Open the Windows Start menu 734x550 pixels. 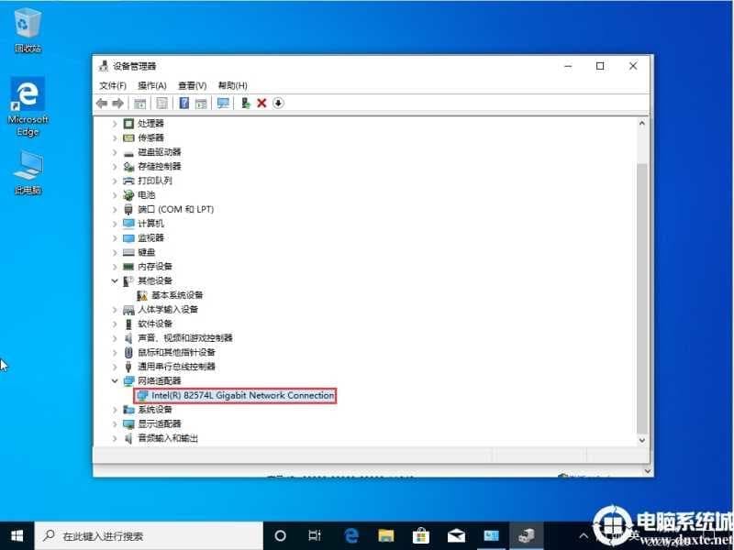17,536
